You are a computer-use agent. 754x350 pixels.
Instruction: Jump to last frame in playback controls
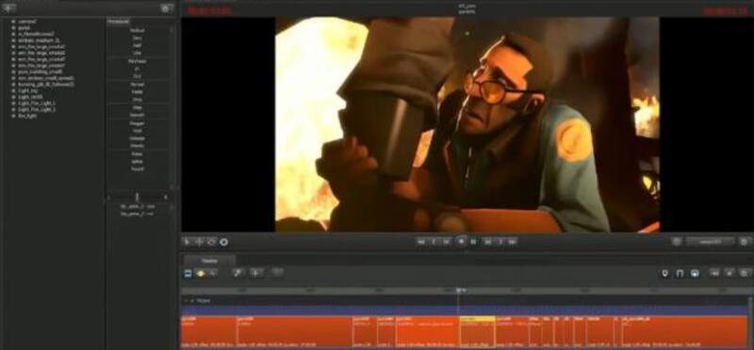[x=512, y=242]
